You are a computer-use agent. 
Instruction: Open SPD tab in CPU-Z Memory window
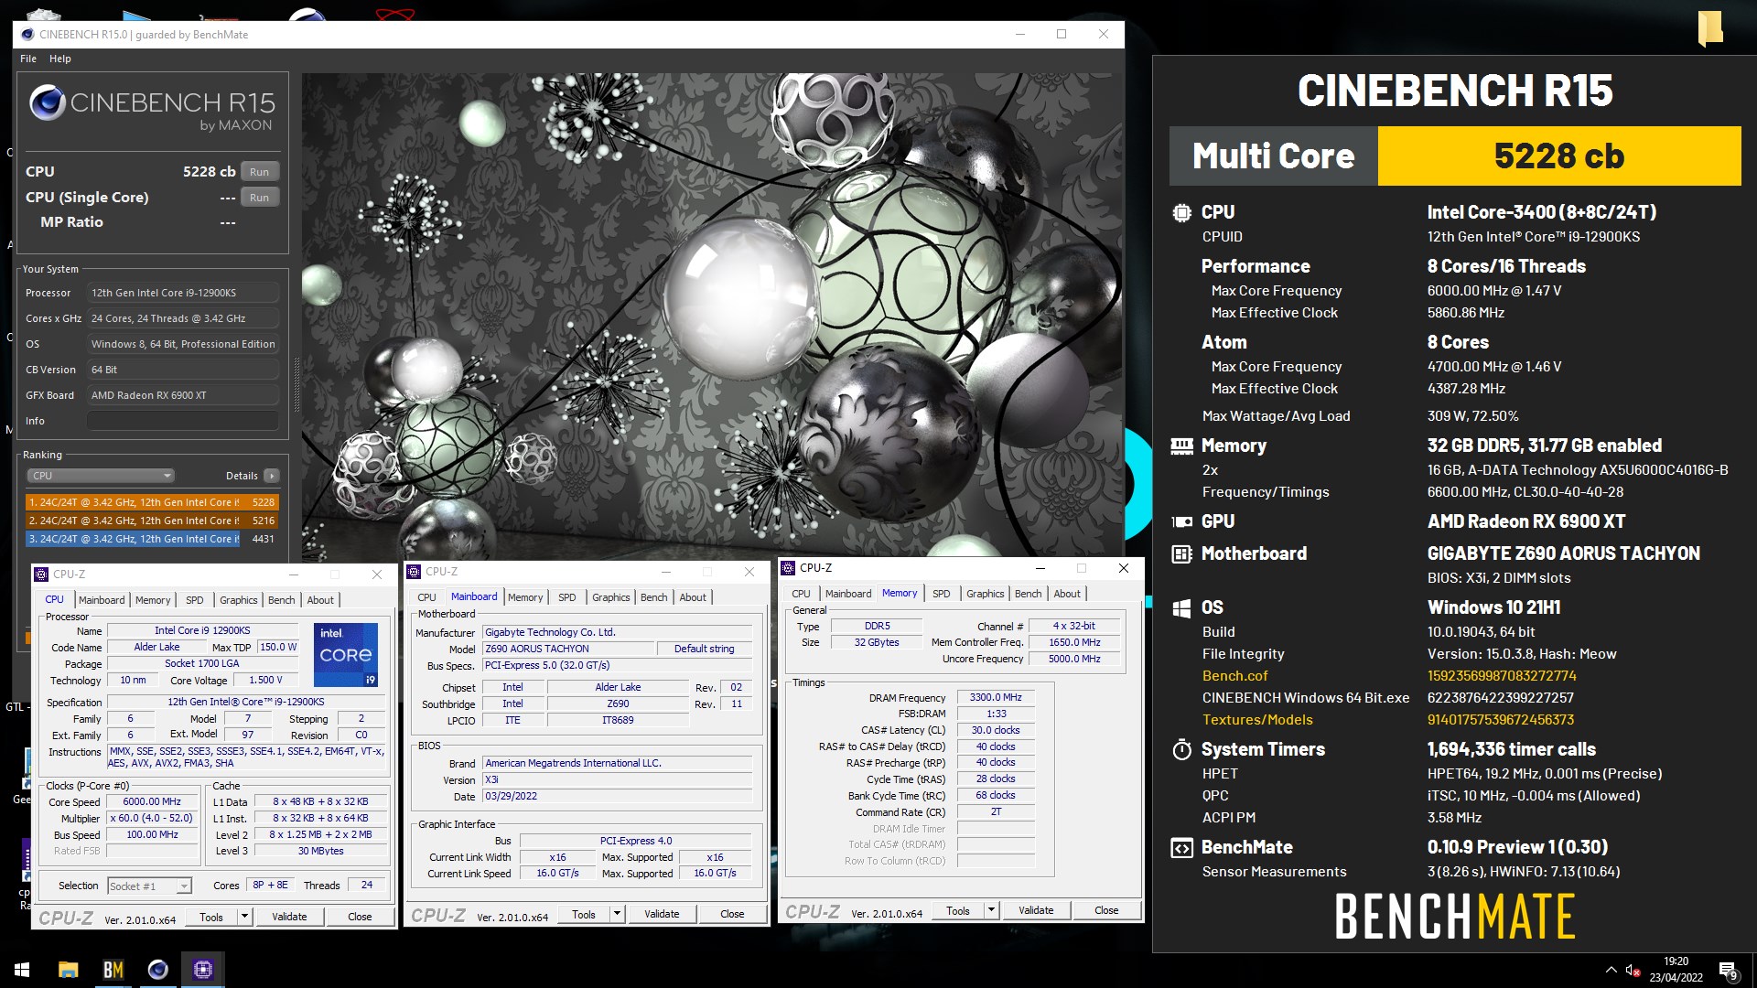(942, 594)
